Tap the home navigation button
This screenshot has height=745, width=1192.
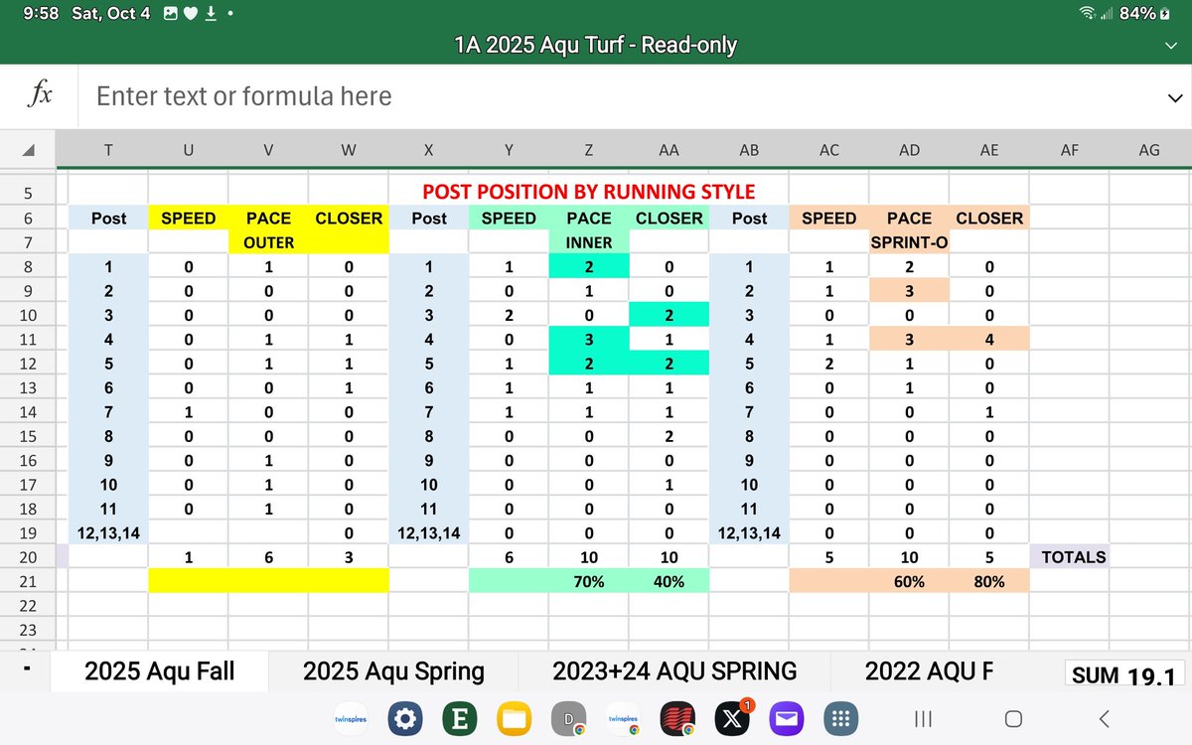(x=1013, y=718)
